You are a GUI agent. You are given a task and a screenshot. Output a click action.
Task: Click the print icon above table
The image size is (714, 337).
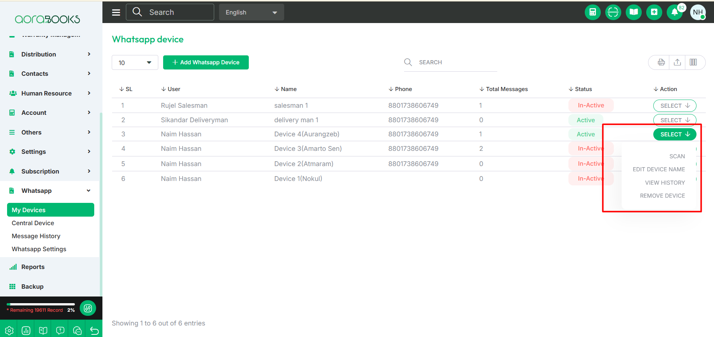661,62
